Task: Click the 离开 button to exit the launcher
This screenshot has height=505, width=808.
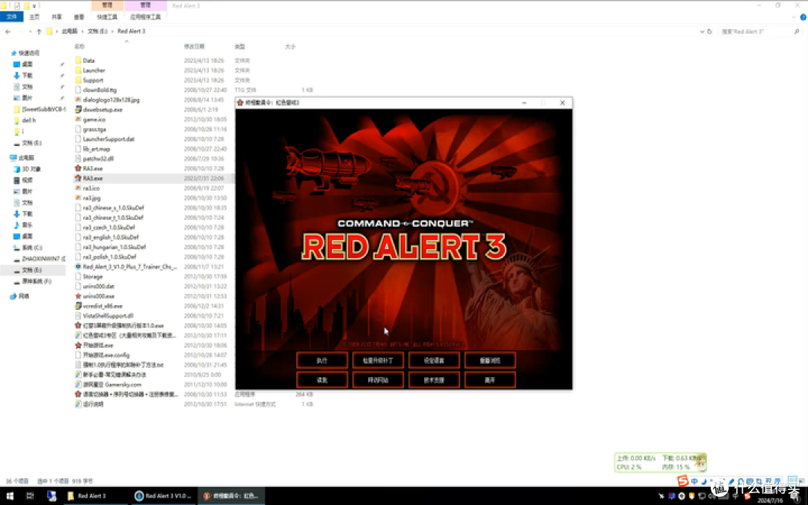Action: click(489, 380)
